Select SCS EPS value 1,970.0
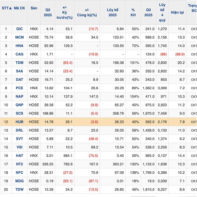Screen dimensions: 197x197 pos(148,114)
